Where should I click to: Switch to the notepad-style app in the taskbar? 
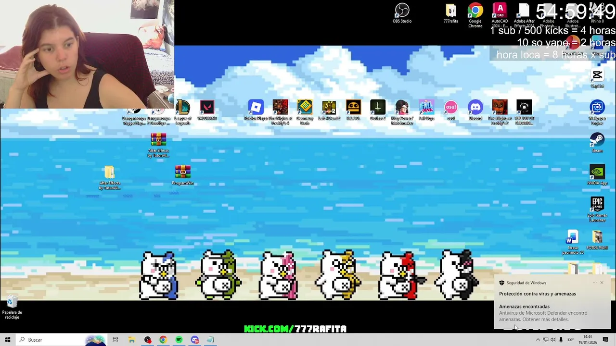click(211, 340)
